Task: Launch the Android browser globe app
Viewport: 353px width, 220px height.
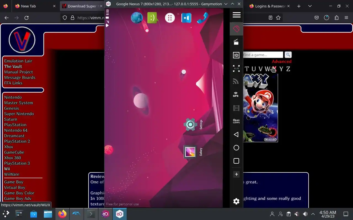Action: (137, 18)
